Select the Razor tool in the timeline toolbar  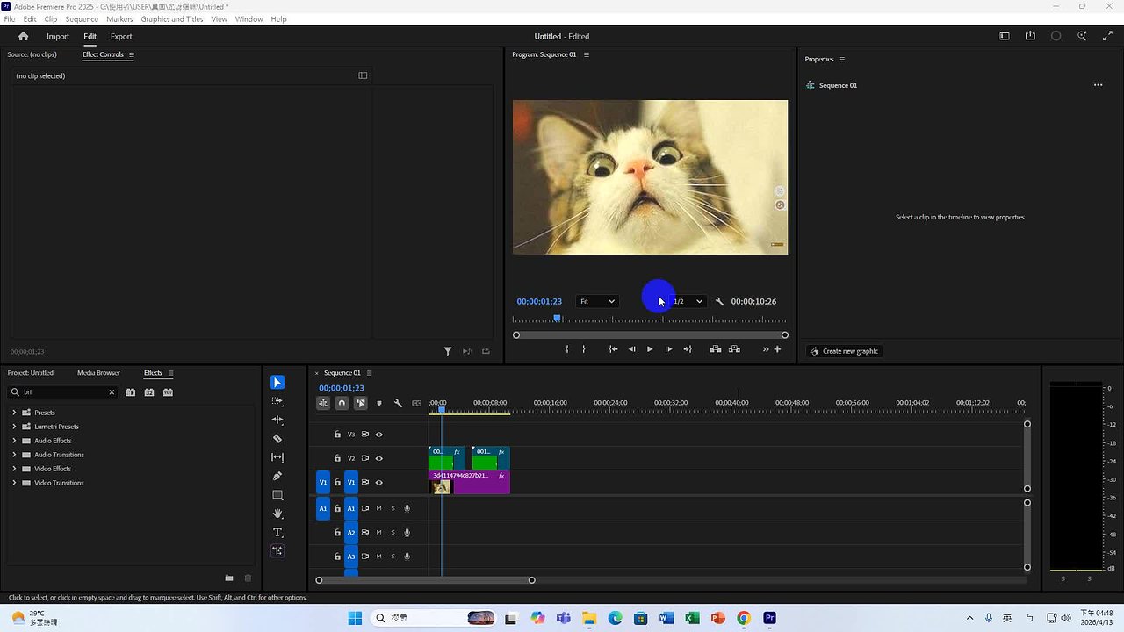277,437
